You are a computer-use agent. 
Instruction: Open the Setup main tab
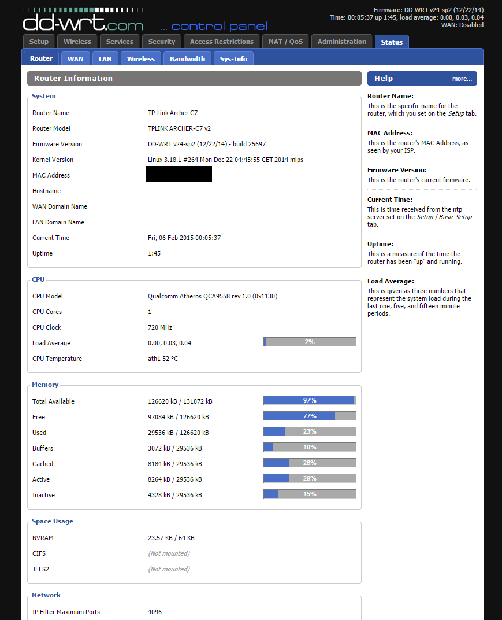[x=39, y=42]
